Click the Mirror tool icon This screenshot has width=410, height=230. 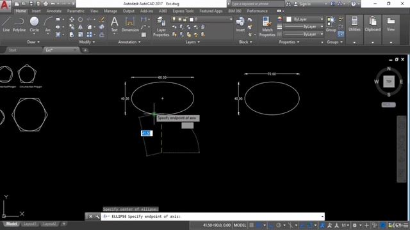(x=80, y=27)
